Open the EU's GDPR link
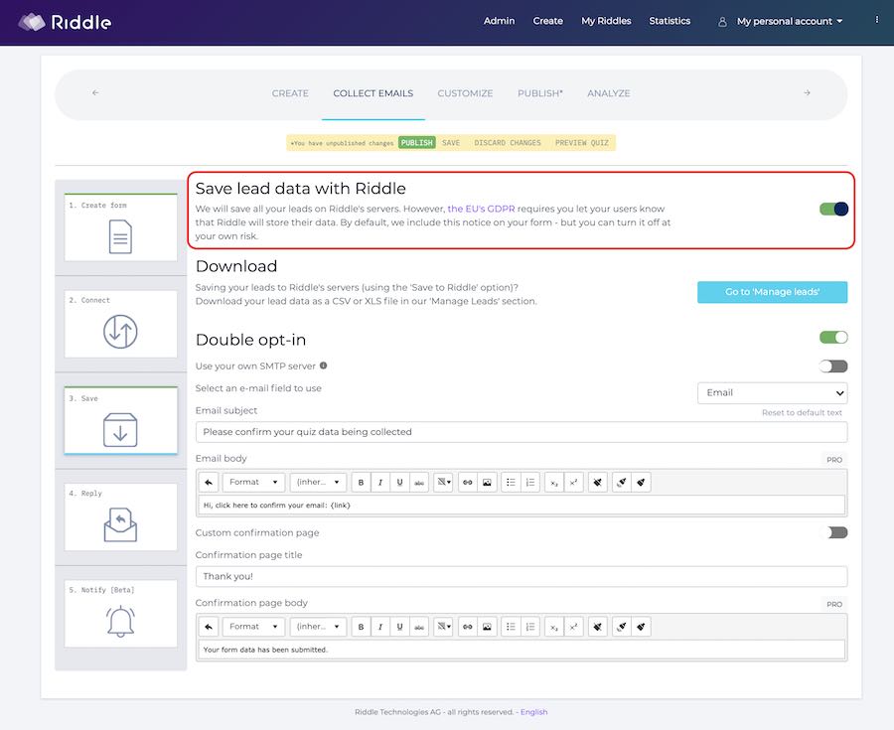Viewport: 894px width, 730px height. click(481, 209)
